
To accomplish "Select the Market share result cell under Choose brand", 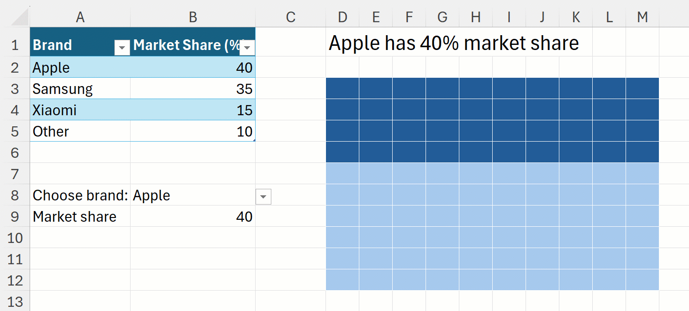I will [x=193, y=217].
